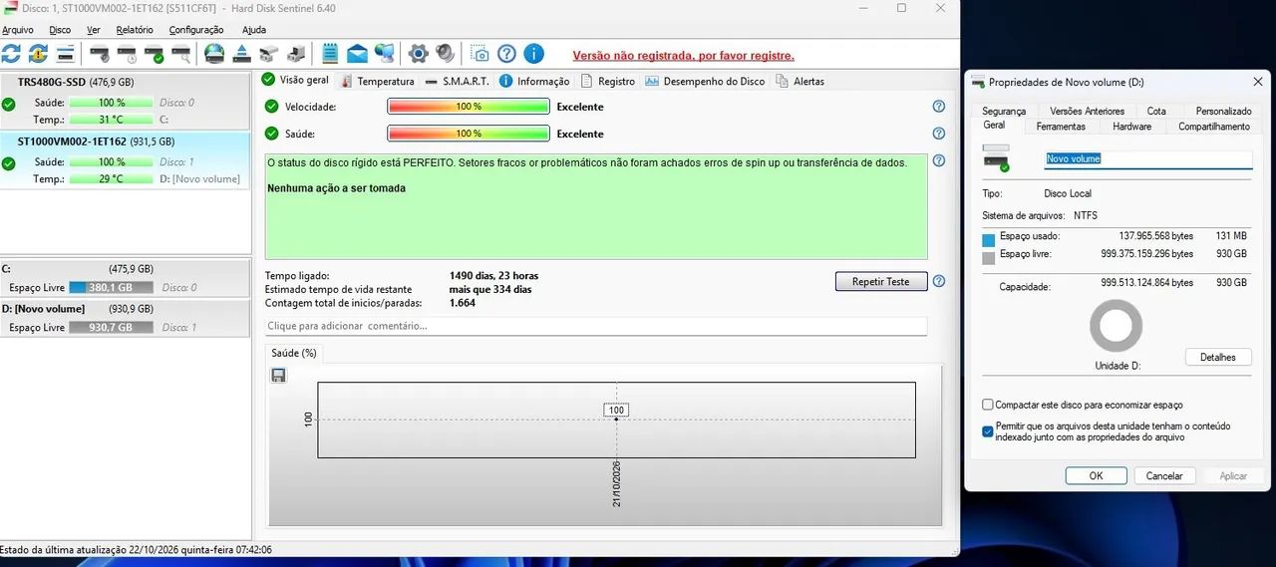This screenshot has width=1276, height=567.
Task: Click the disk with clock schedule icon
Action: coord(127,54)
